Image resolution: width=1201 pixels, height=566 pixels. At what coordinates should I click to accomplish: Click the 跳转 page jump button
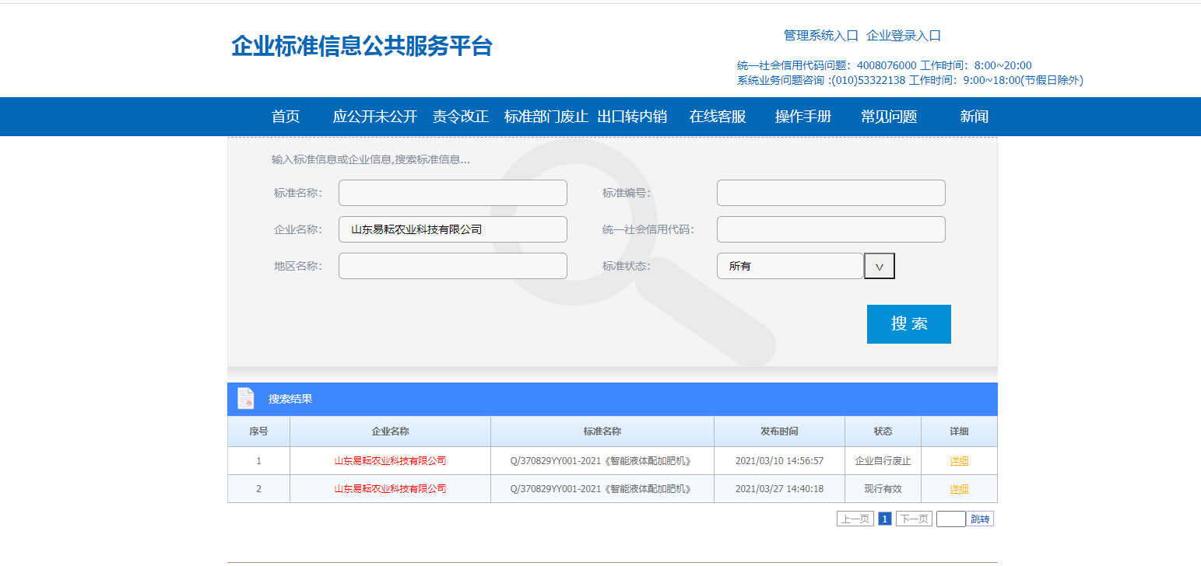980,519
